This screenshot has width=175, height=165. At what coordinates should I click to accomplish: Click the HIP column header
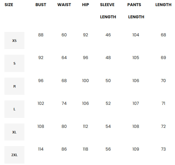pyautogui.click(x=86, y=5)
